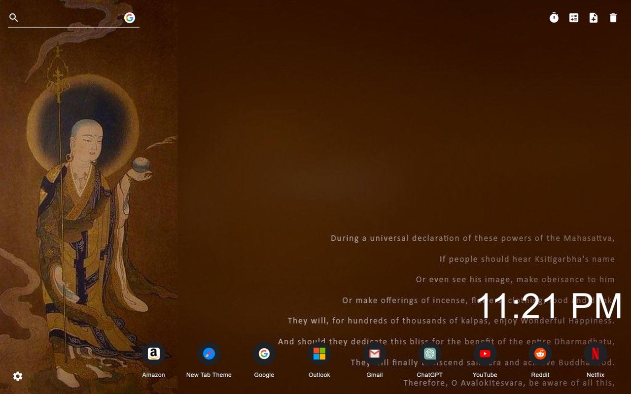Click the magnifying glass search icon
The height and width of the screenshot is (394, 631).
click(x=14, y=18)
